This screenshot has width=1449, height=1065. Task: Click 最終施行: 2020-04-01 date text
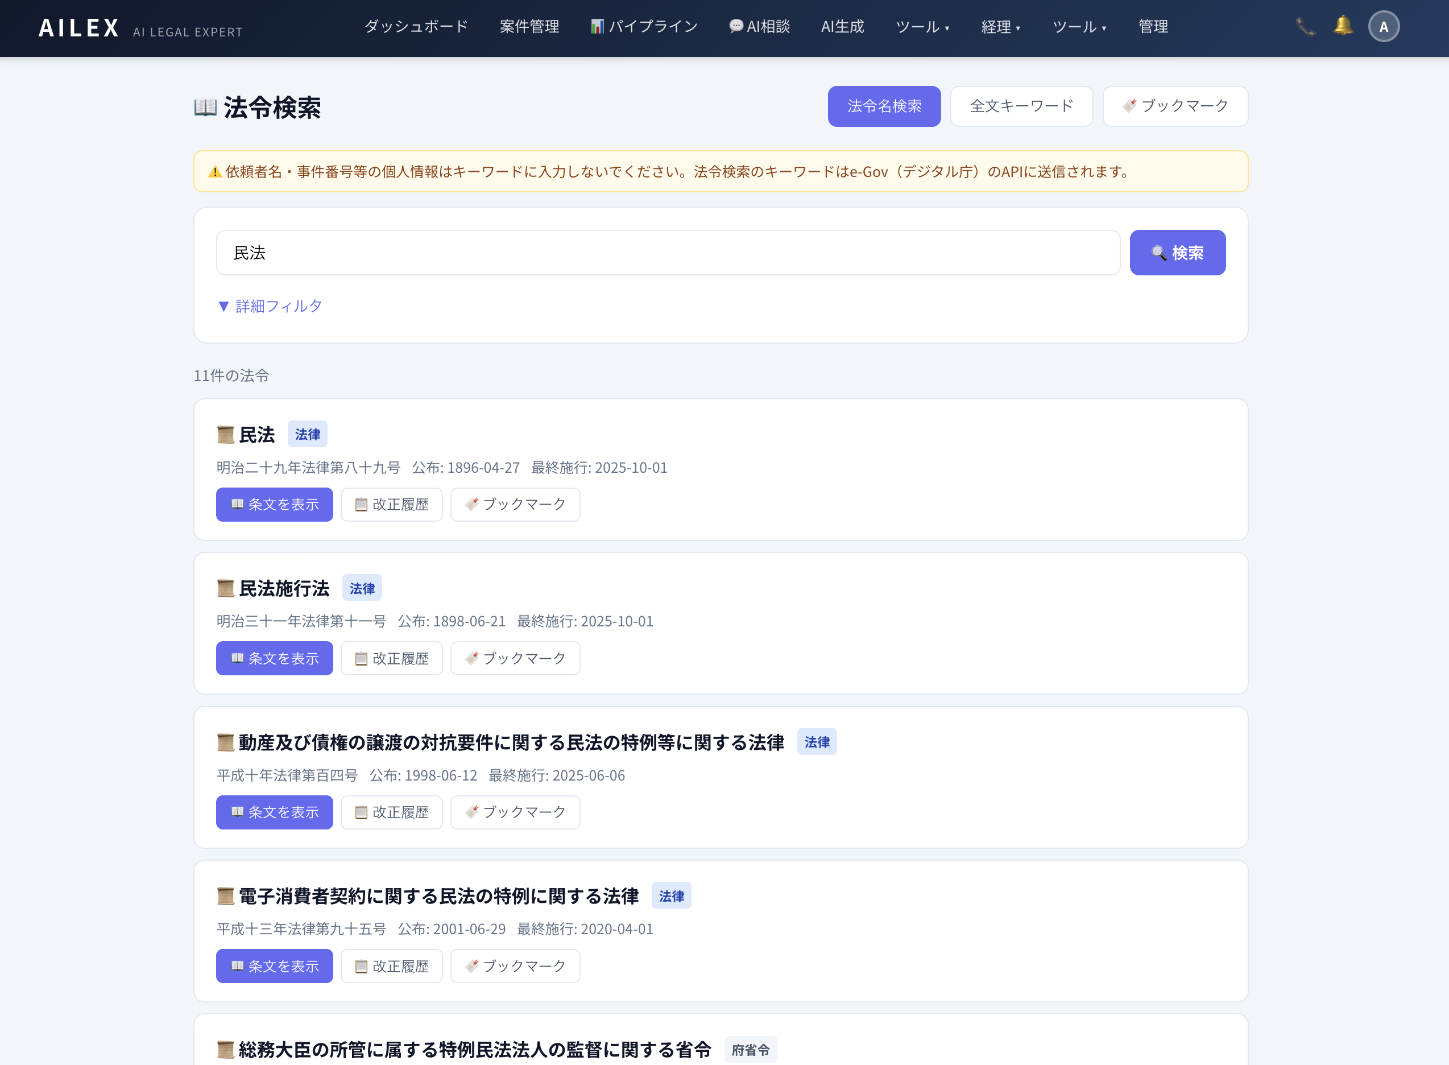click(x=585, y=929)
